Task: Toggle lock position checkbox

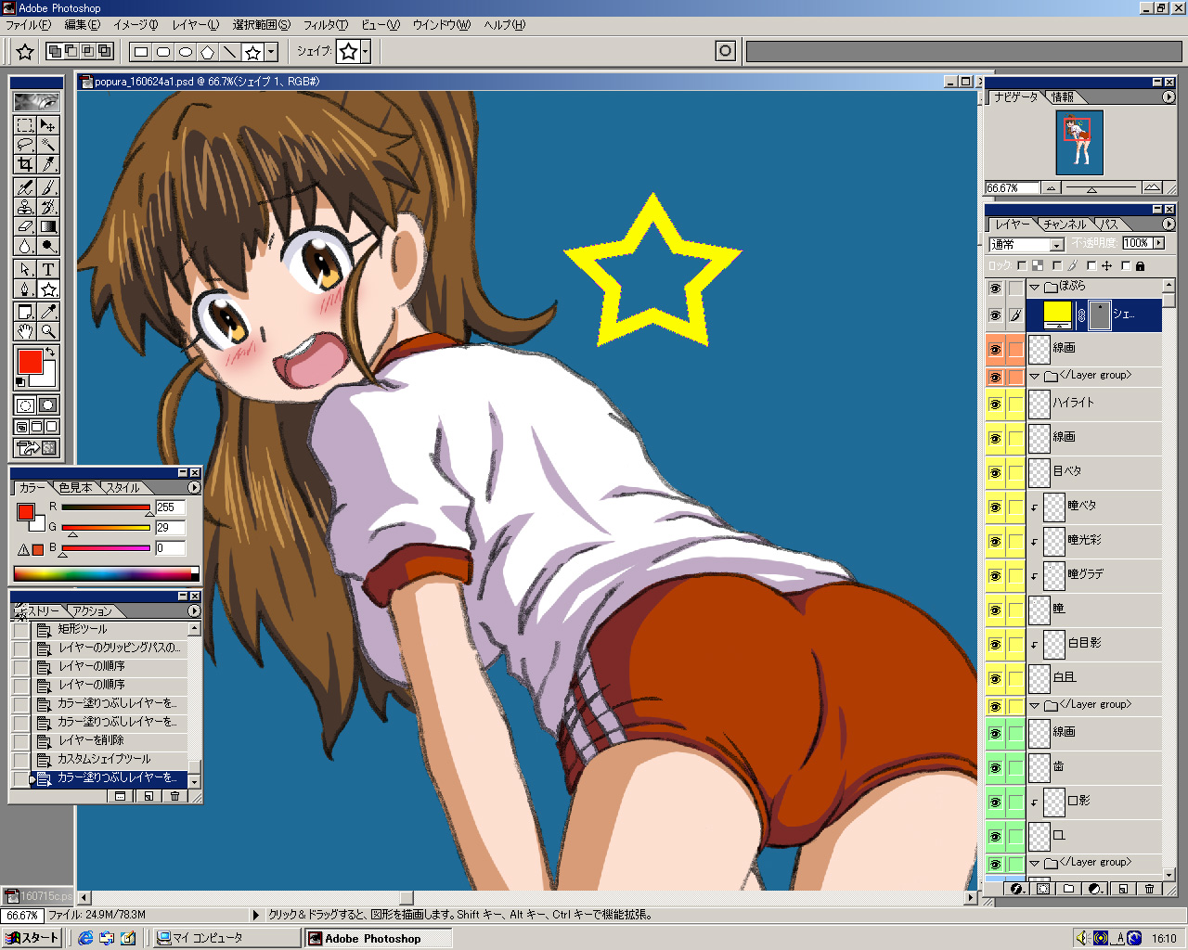Action: coord(1091,266)
